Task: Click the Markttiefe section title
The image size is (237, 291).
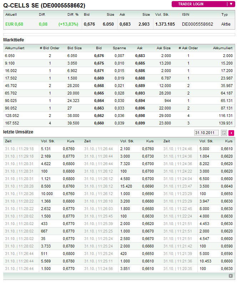Action: pos(14,40)
